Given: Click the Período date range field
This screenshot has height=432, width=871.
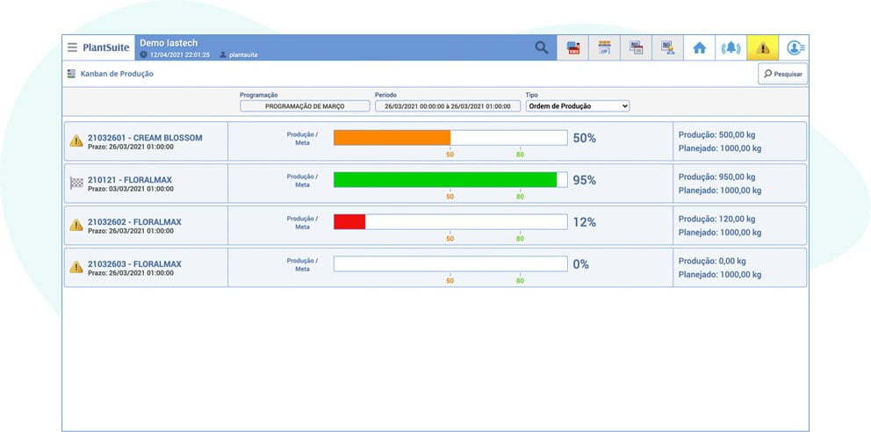Looking at the screenshot, I should click(x=448, y=106).
